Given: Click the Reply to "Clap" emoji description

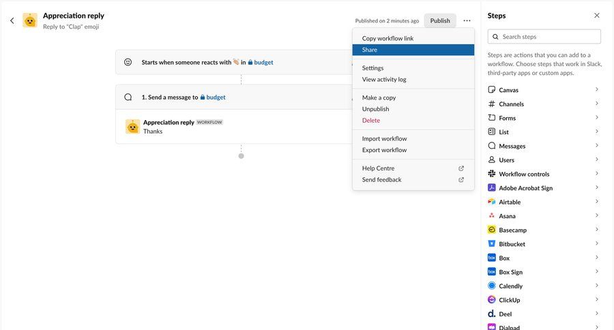Looking at the screenshot, I should click(71, 27).
